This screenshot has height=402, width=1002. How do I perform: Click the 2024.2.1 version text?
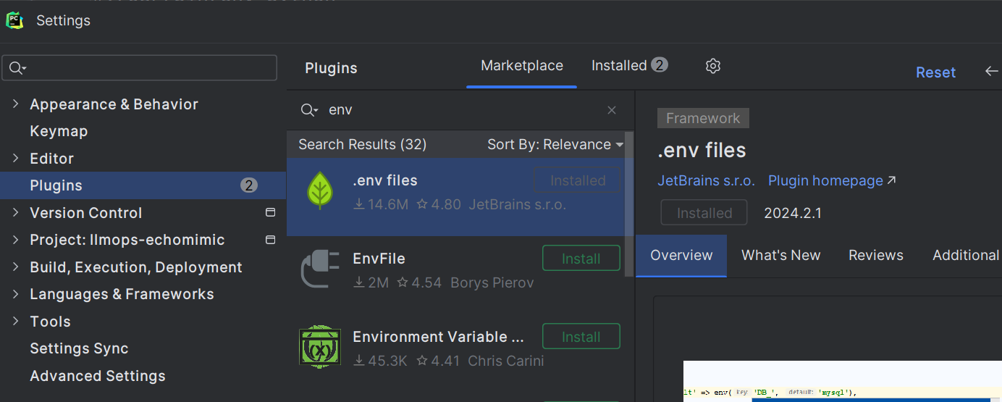(x=793, y=213)
